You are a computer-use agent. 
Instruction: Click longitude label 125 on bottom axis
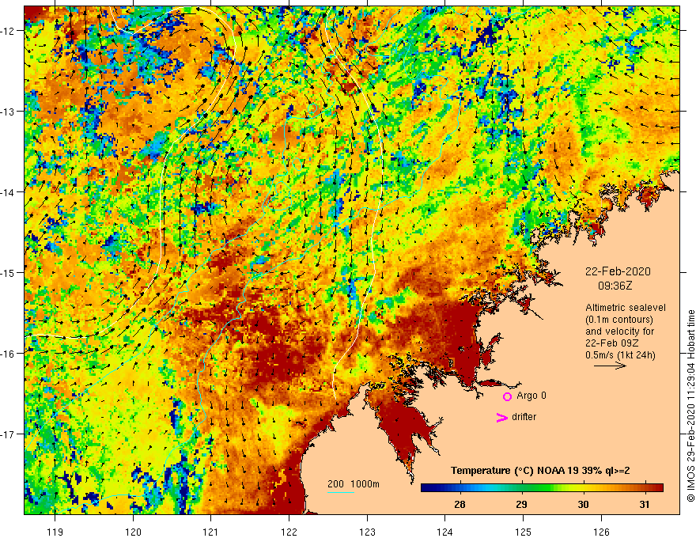click(524, 532)
